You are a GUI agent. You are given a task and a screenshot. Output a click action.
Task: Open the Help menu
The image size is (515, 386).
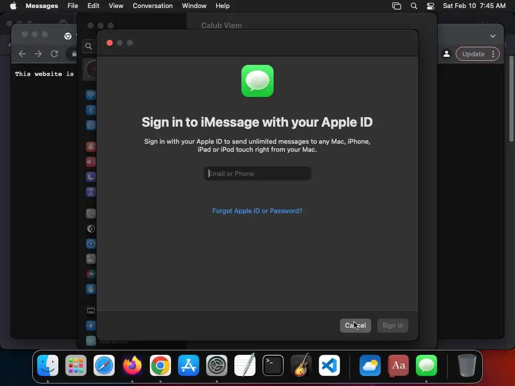point(223,6)
